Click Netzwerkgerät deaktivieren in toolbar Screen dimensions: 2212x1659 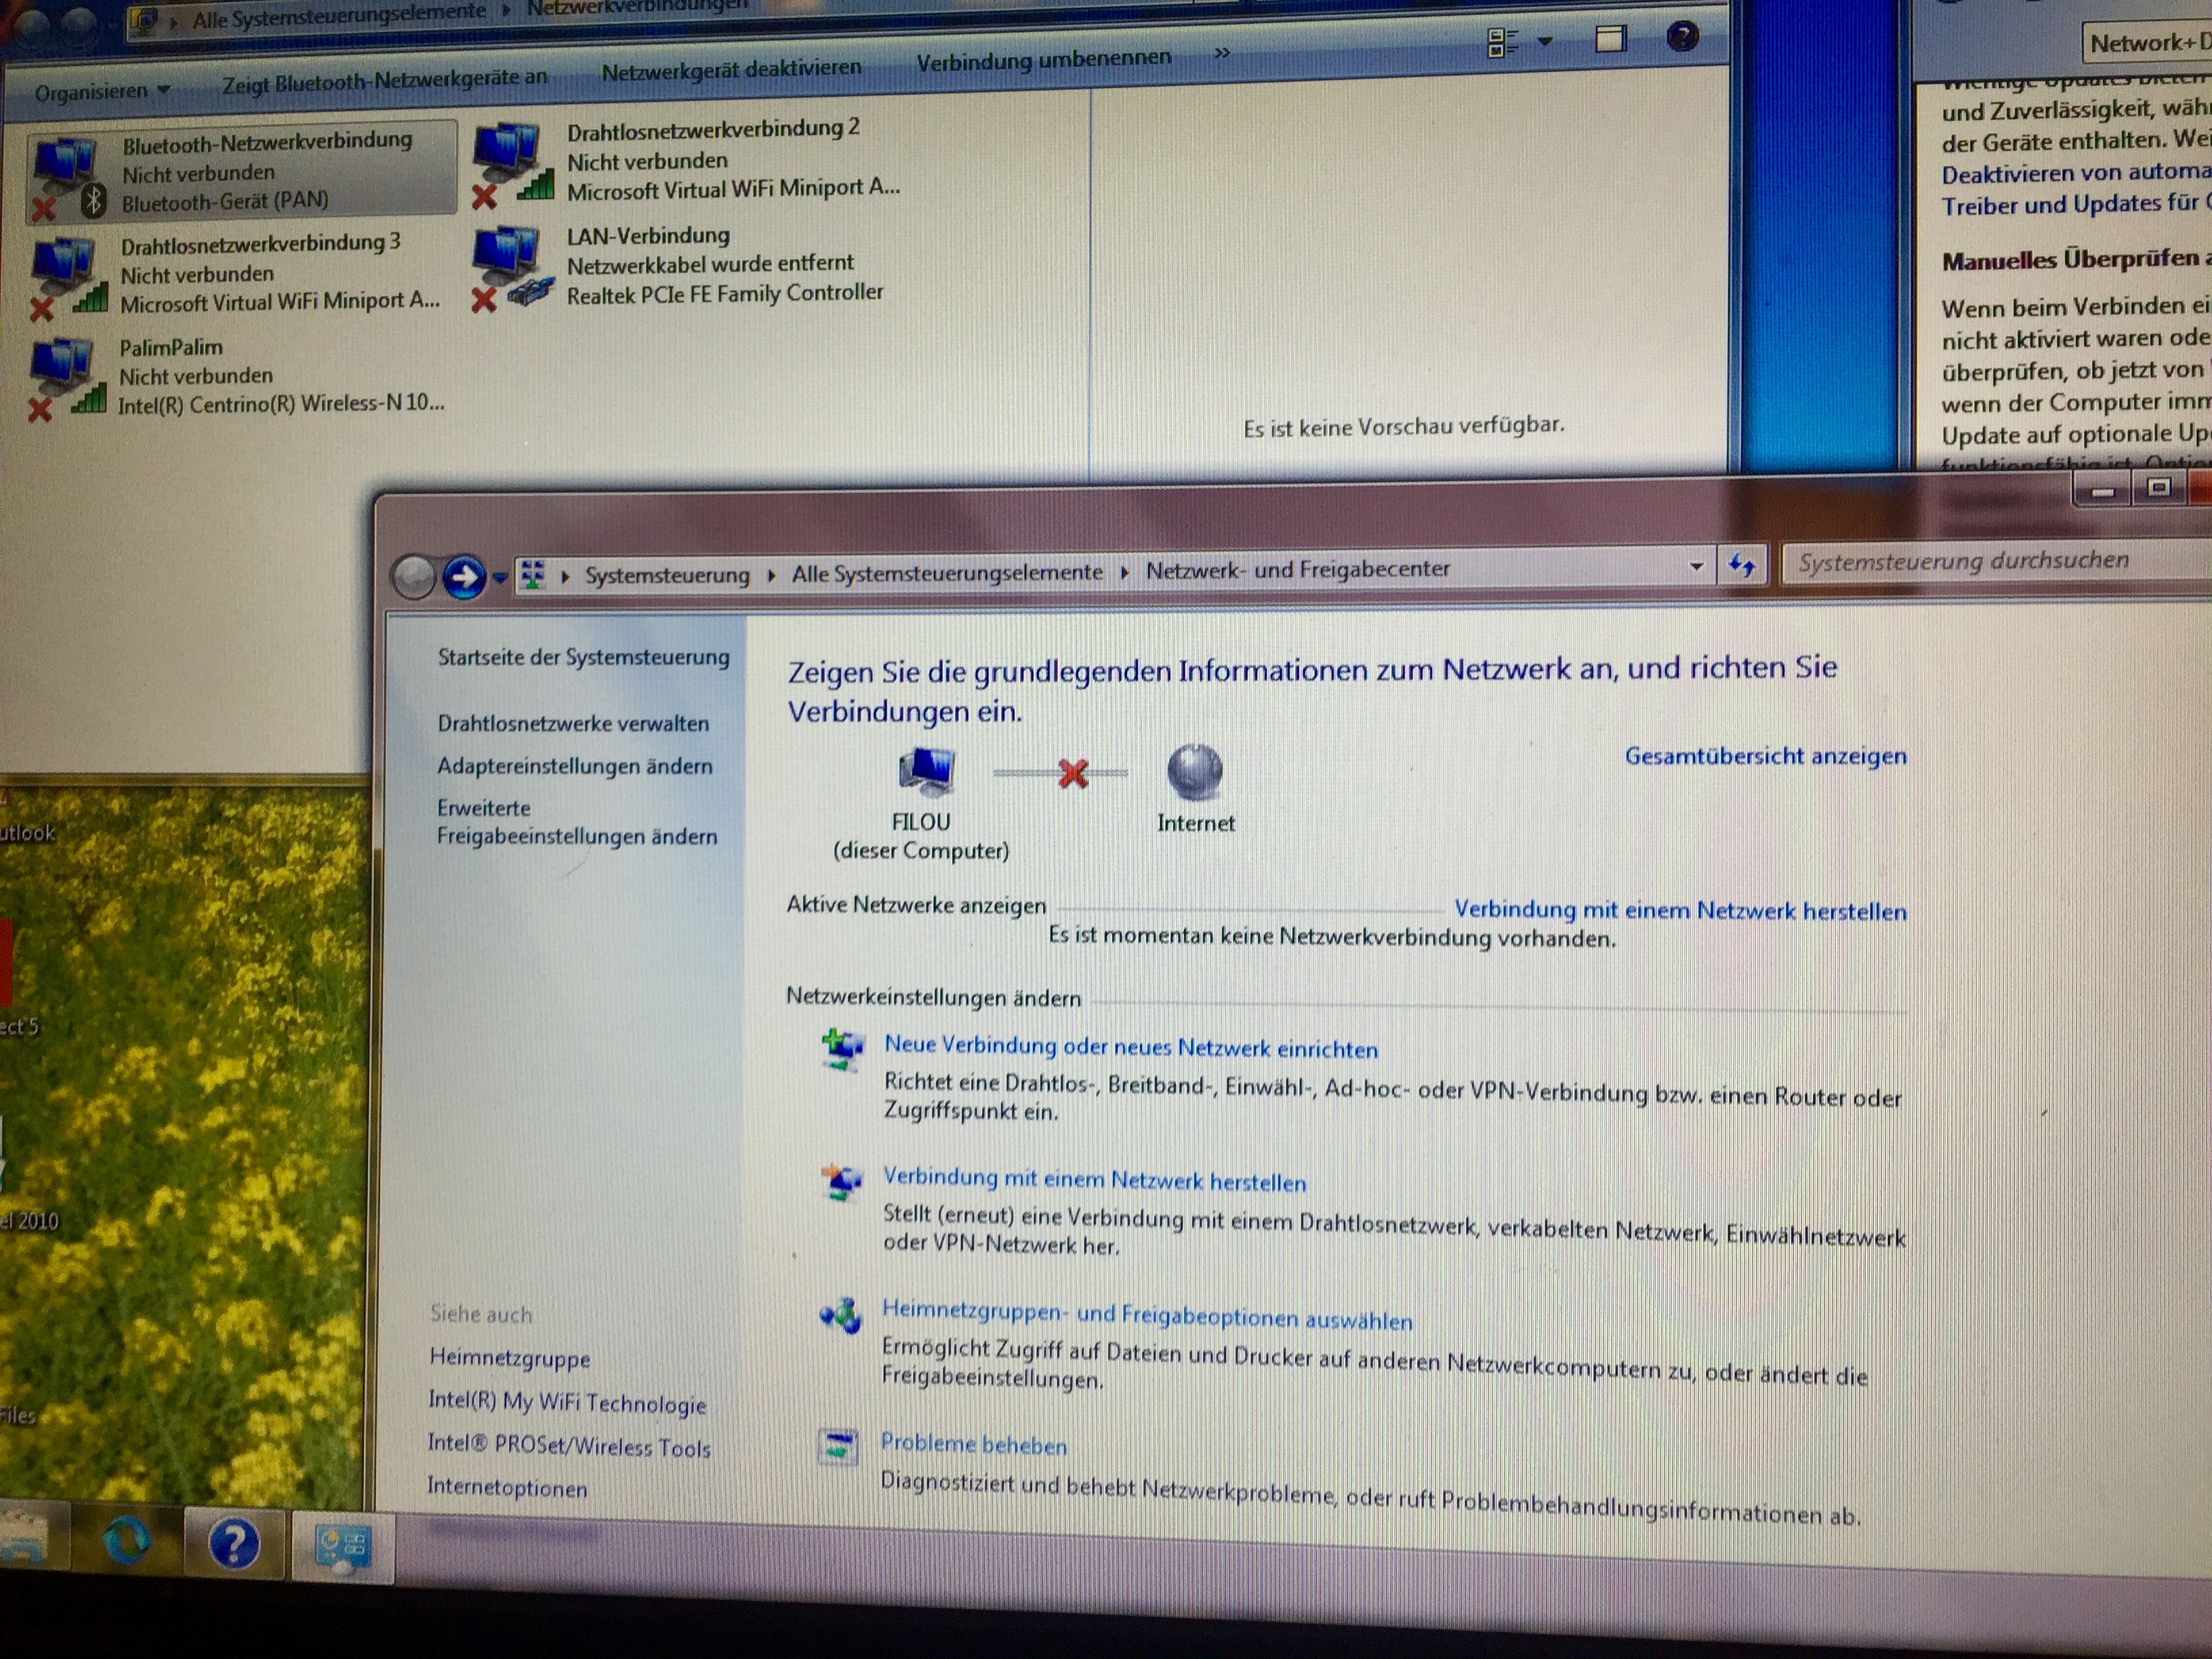click(x=731, y=70)
